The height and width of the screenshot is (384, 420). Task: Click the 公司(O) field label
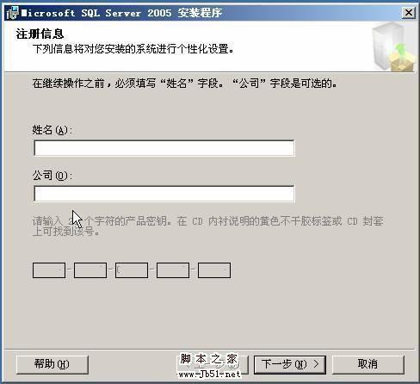[52, 176]
